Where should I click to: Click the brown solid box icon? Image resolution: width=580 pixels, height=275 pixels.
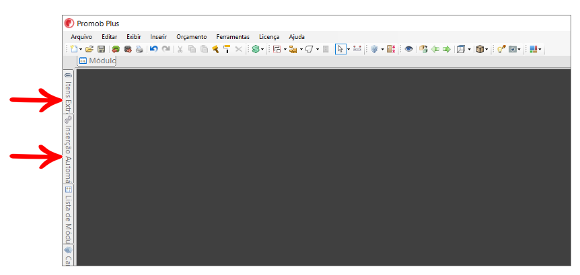click(480, 49)
